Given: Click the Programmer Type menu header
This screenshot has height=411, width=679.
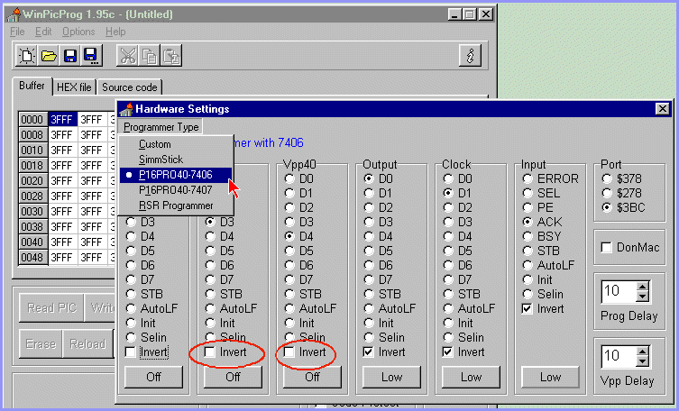Looking at the screenshot, I should [x=161, y=127].
